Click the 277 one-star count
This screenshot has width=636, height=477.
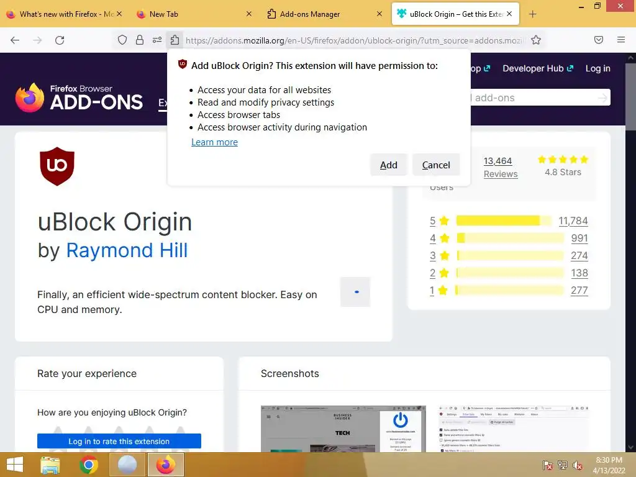point(579,291)
